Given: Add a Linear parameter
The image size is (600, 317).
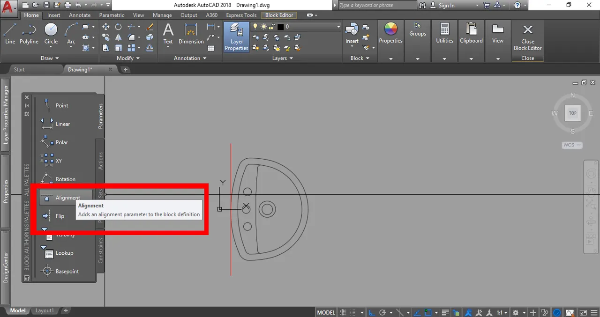Looking at the screenshot, I should pos(55,124).
